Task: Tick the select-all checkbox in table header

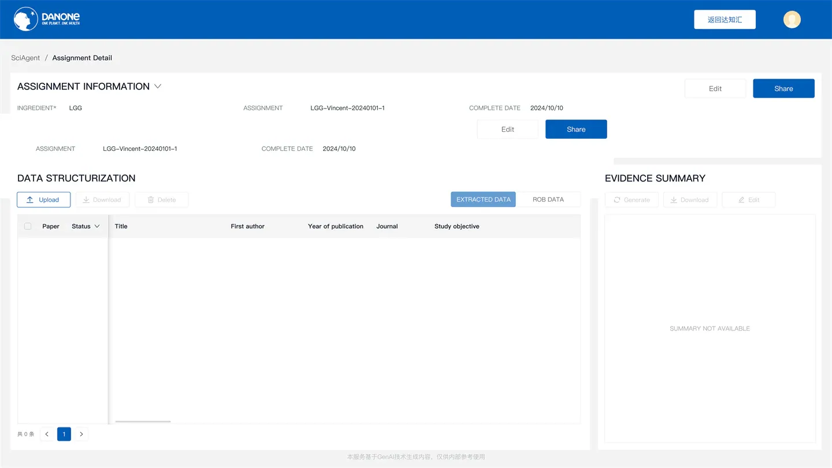Action: point(28,226)
